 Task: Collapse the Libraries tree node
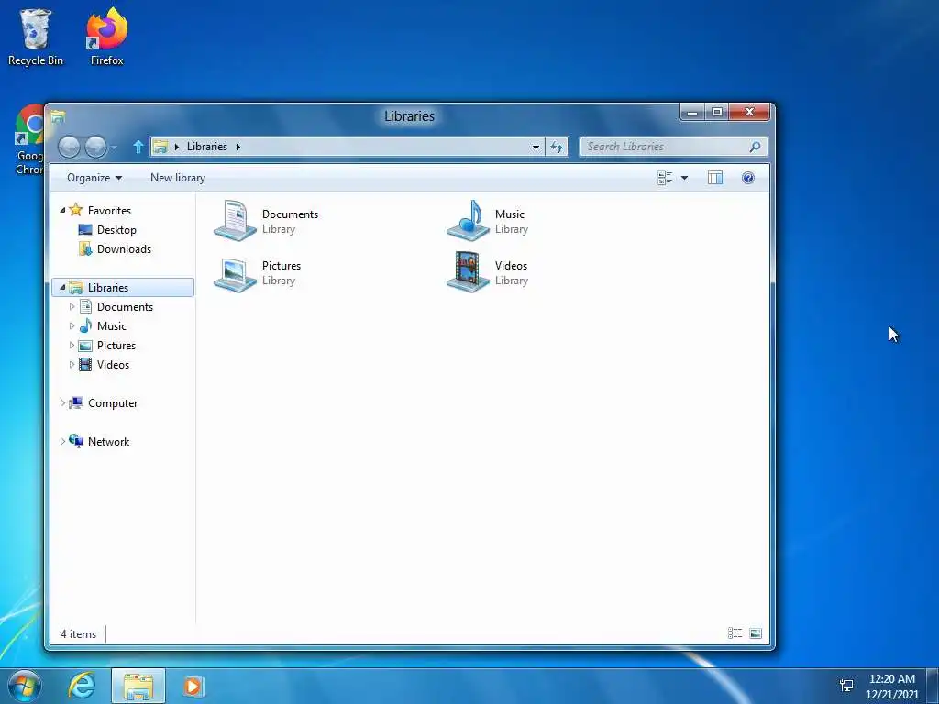(62, 287)
